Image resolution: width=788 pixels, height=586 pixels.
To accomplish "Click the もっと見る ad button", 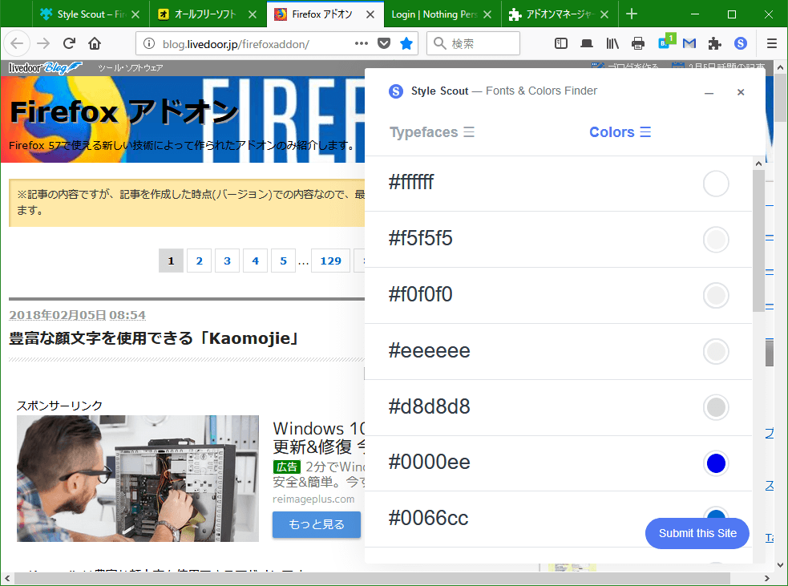I will pyautogui.click(x=317, y=525).
